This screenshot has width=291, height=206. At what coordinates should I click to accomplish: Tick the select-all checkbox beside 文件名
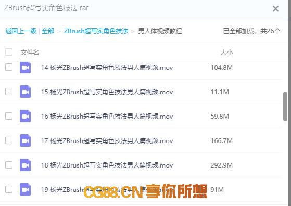9,52
